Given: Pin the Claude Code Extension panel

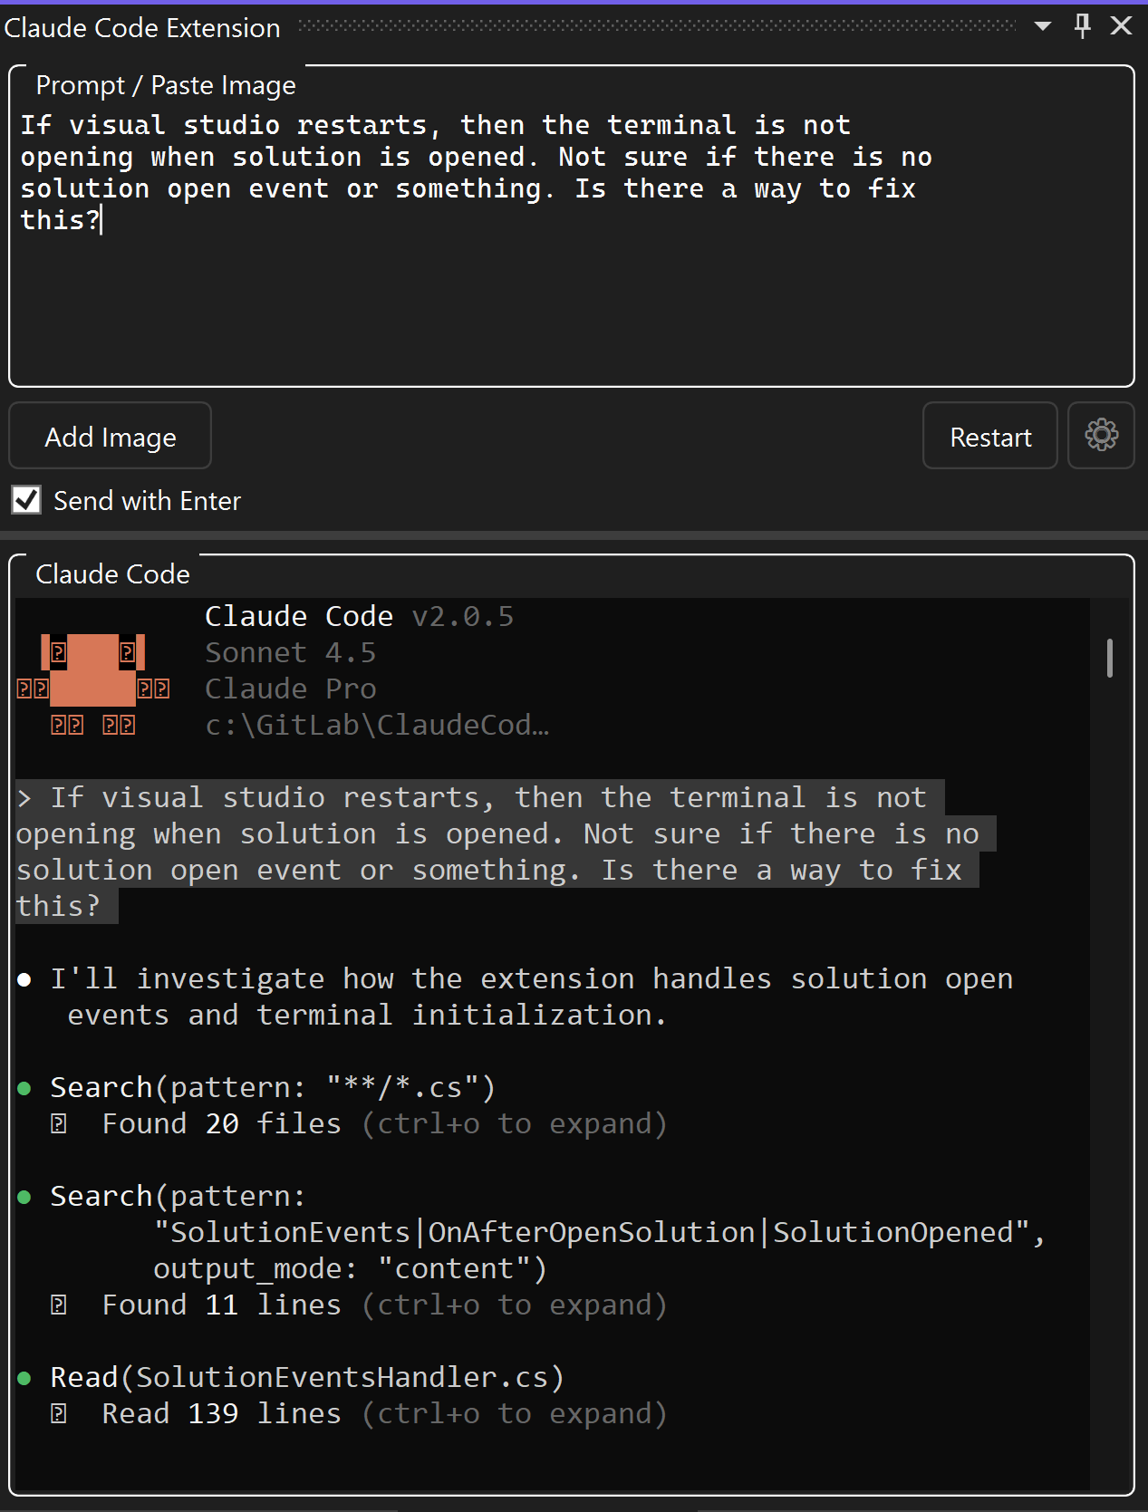Looking at the screenshot, I should 1082,26.
